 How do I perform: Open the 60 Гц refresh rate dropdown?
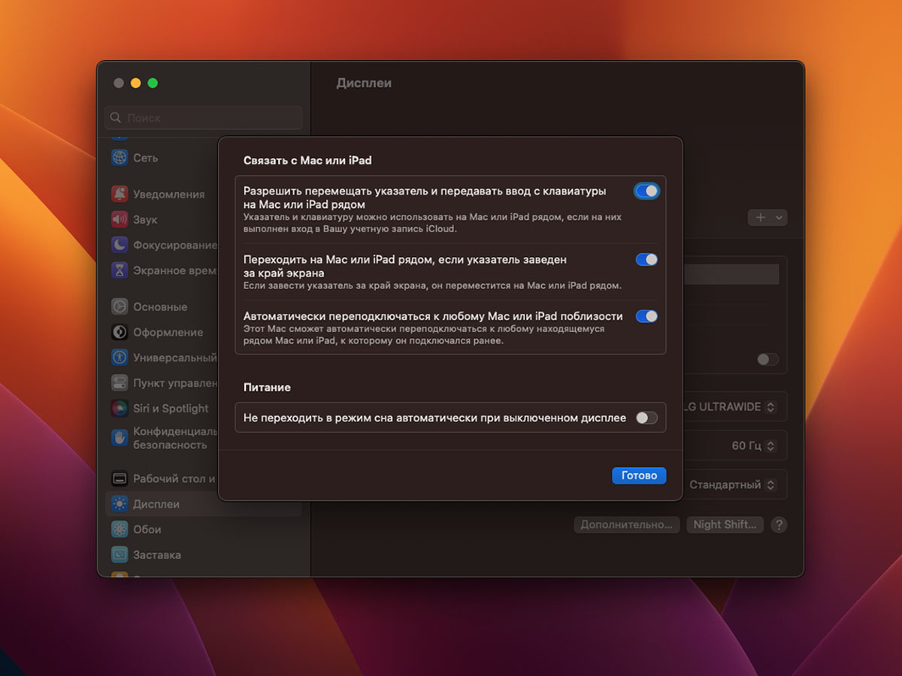pos(754,445)
